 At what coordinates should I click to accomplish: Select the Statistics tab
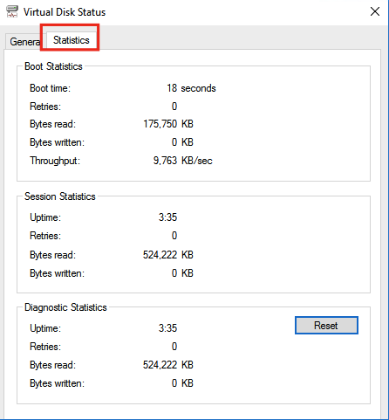(x=72, y=40)
